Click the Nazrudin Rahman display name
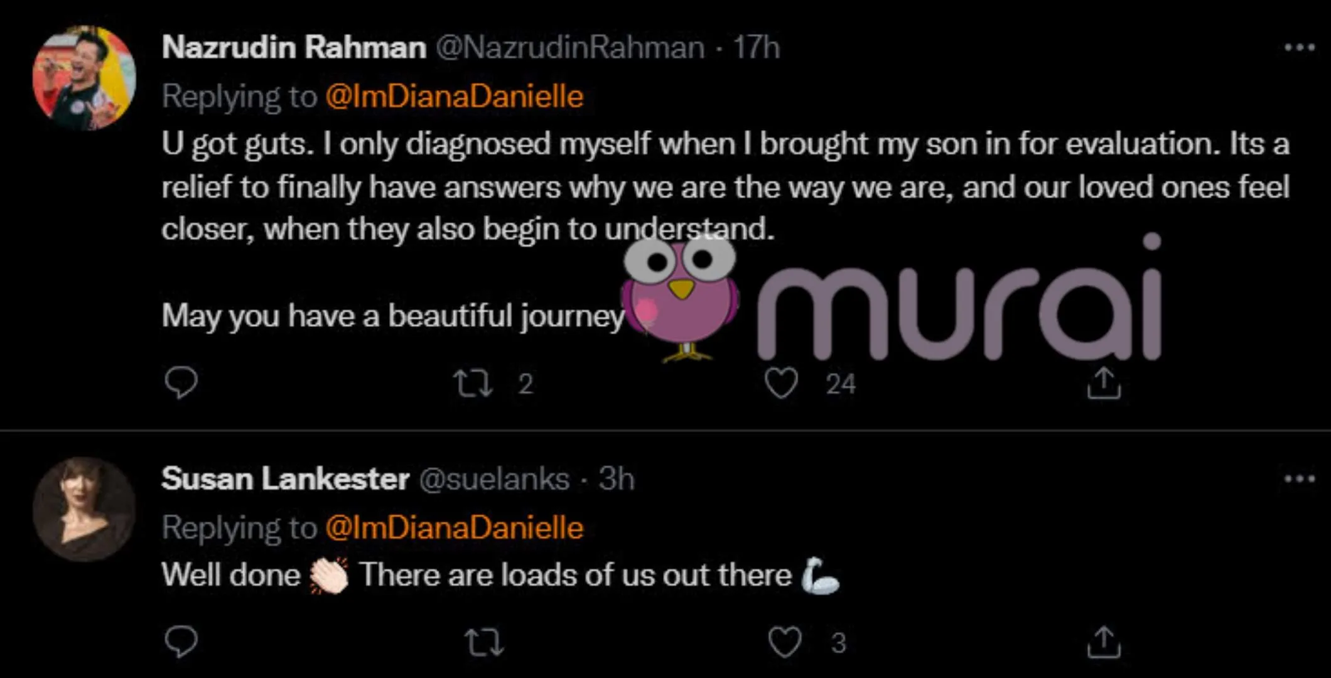 tap(294, 48)
